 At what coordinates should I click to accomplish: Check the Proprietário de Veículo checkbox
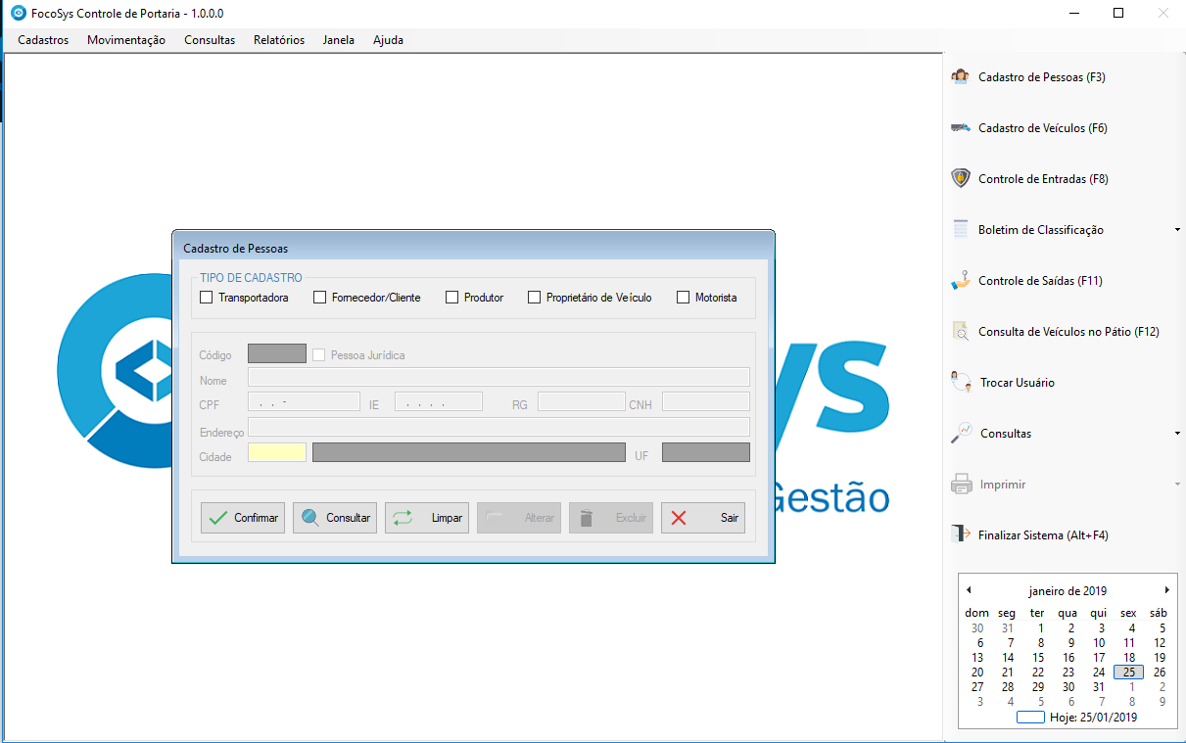tap(534, 298)
